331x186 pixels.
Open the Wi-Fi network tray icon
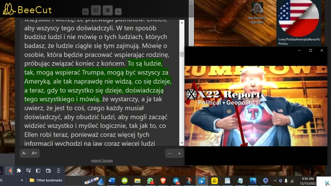point(292,181)
